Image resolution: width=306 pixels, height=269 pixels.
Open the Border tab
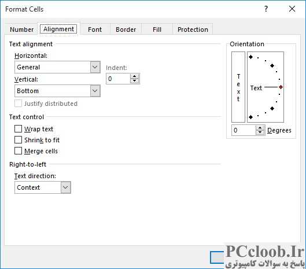pyautogui.click(x=126, y=30)
